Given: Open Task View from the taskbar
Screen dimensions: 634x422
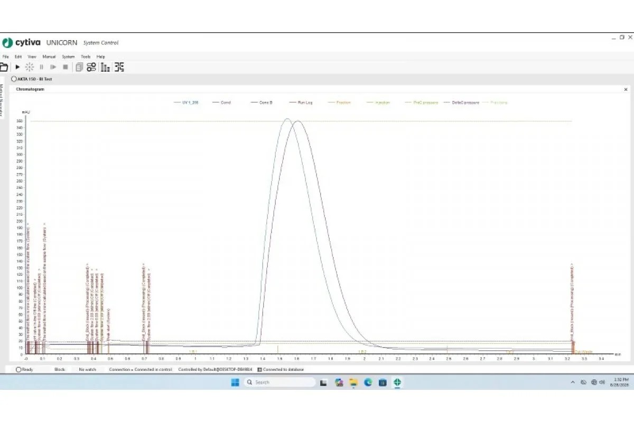Looking at the screenshot, I should (x=324, y=382).
